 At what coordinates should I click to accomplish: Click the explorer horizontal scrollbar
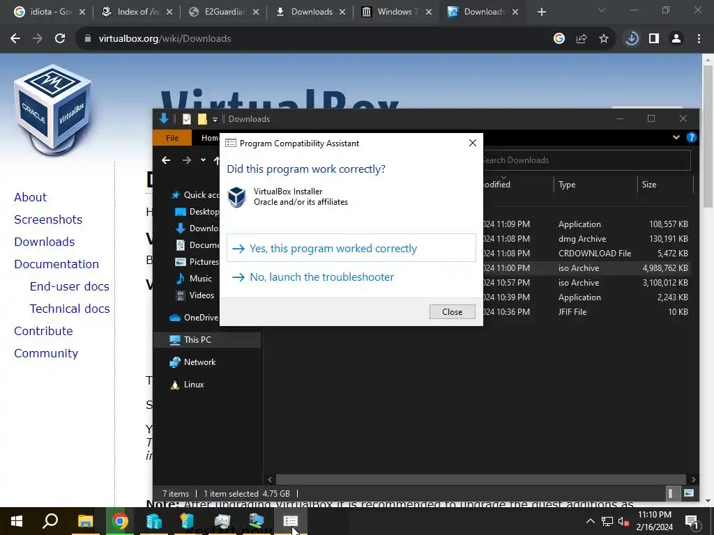(481, 479)
